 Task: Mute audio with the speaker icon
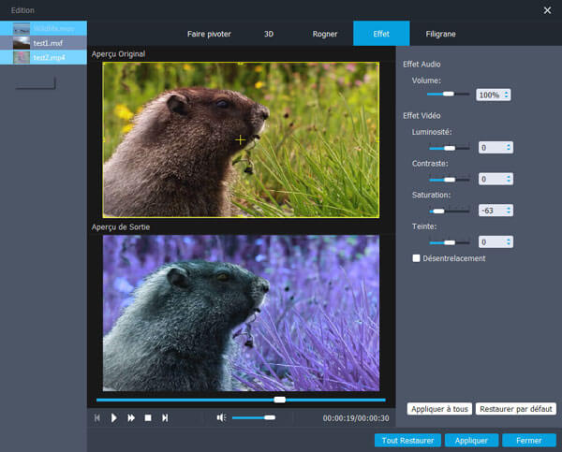point(221,417)
